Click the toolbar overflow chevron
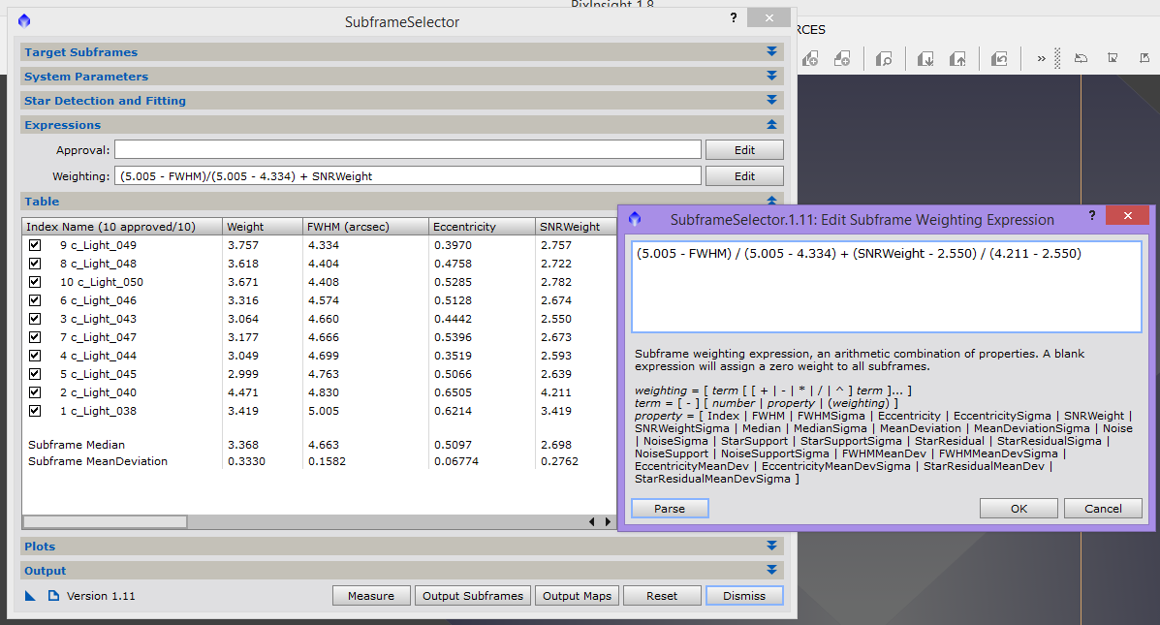Screen dimensions: 1160x625 point(1041,59)
